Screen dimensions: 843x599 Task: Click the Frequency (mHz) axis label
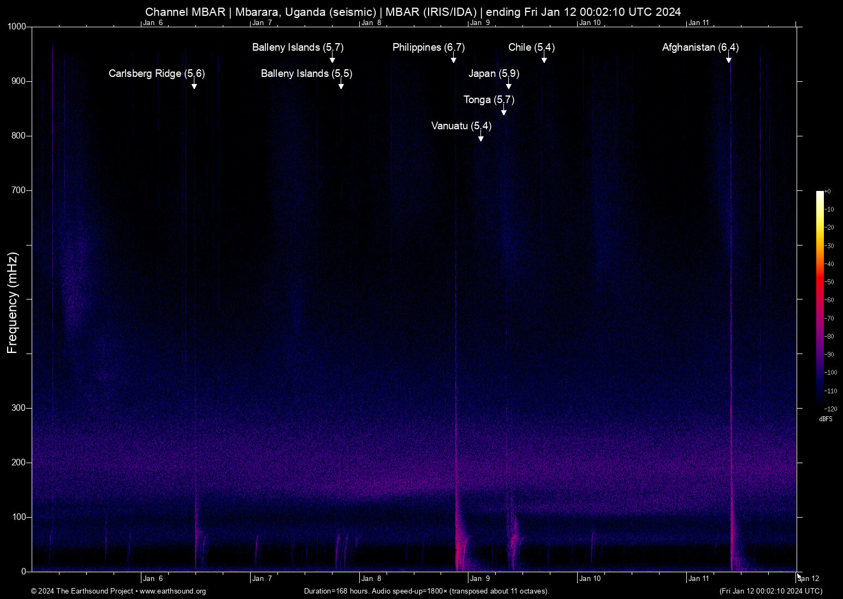point(13,303)
